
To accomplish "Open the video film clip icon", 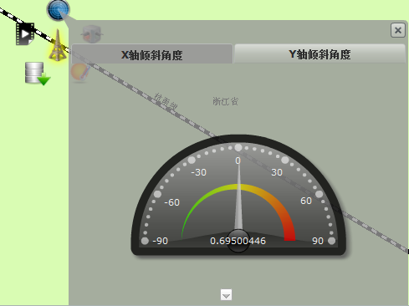I will pyautogui.click(x=25, y=34).
